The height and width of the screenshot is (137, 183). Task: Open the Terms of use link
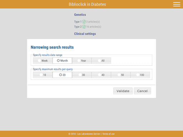click(x=108, y=134)
